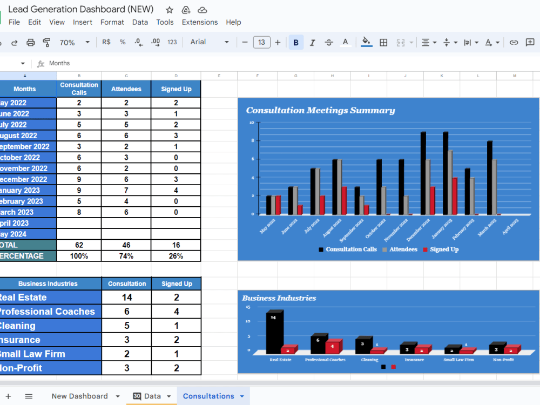540x405 pixels.
Task: Open text rotation dropdown
Action: point(492,42)
